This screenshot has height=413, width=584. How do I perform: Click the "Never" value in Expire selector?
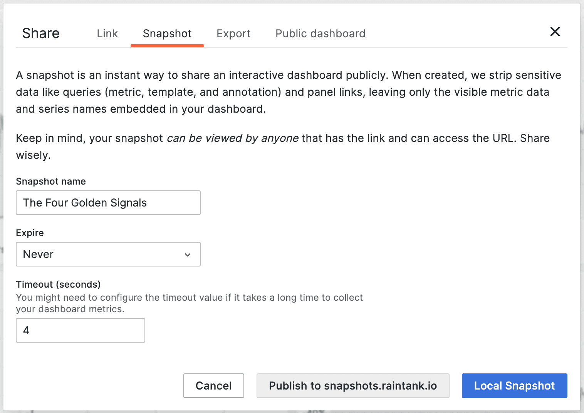39,254
